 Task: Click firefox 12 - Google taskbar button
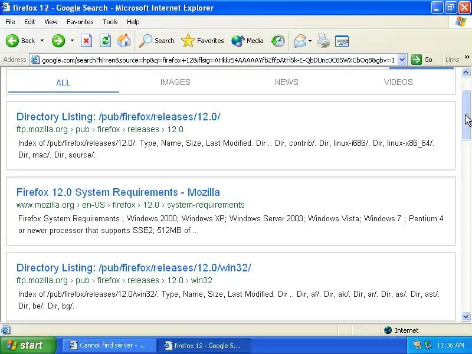coord(205,346)
